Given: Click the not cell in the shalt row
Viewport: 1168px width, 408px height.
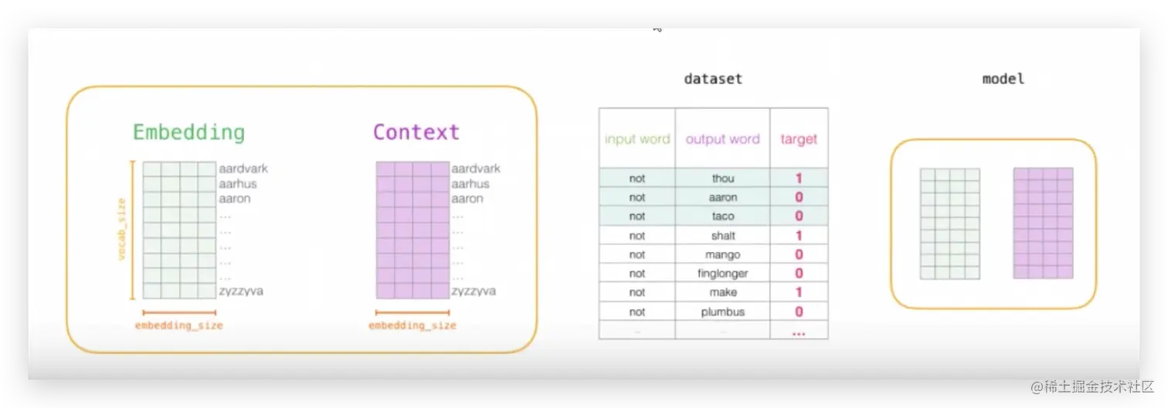Looking at the screenshot, I should point(637,236).
